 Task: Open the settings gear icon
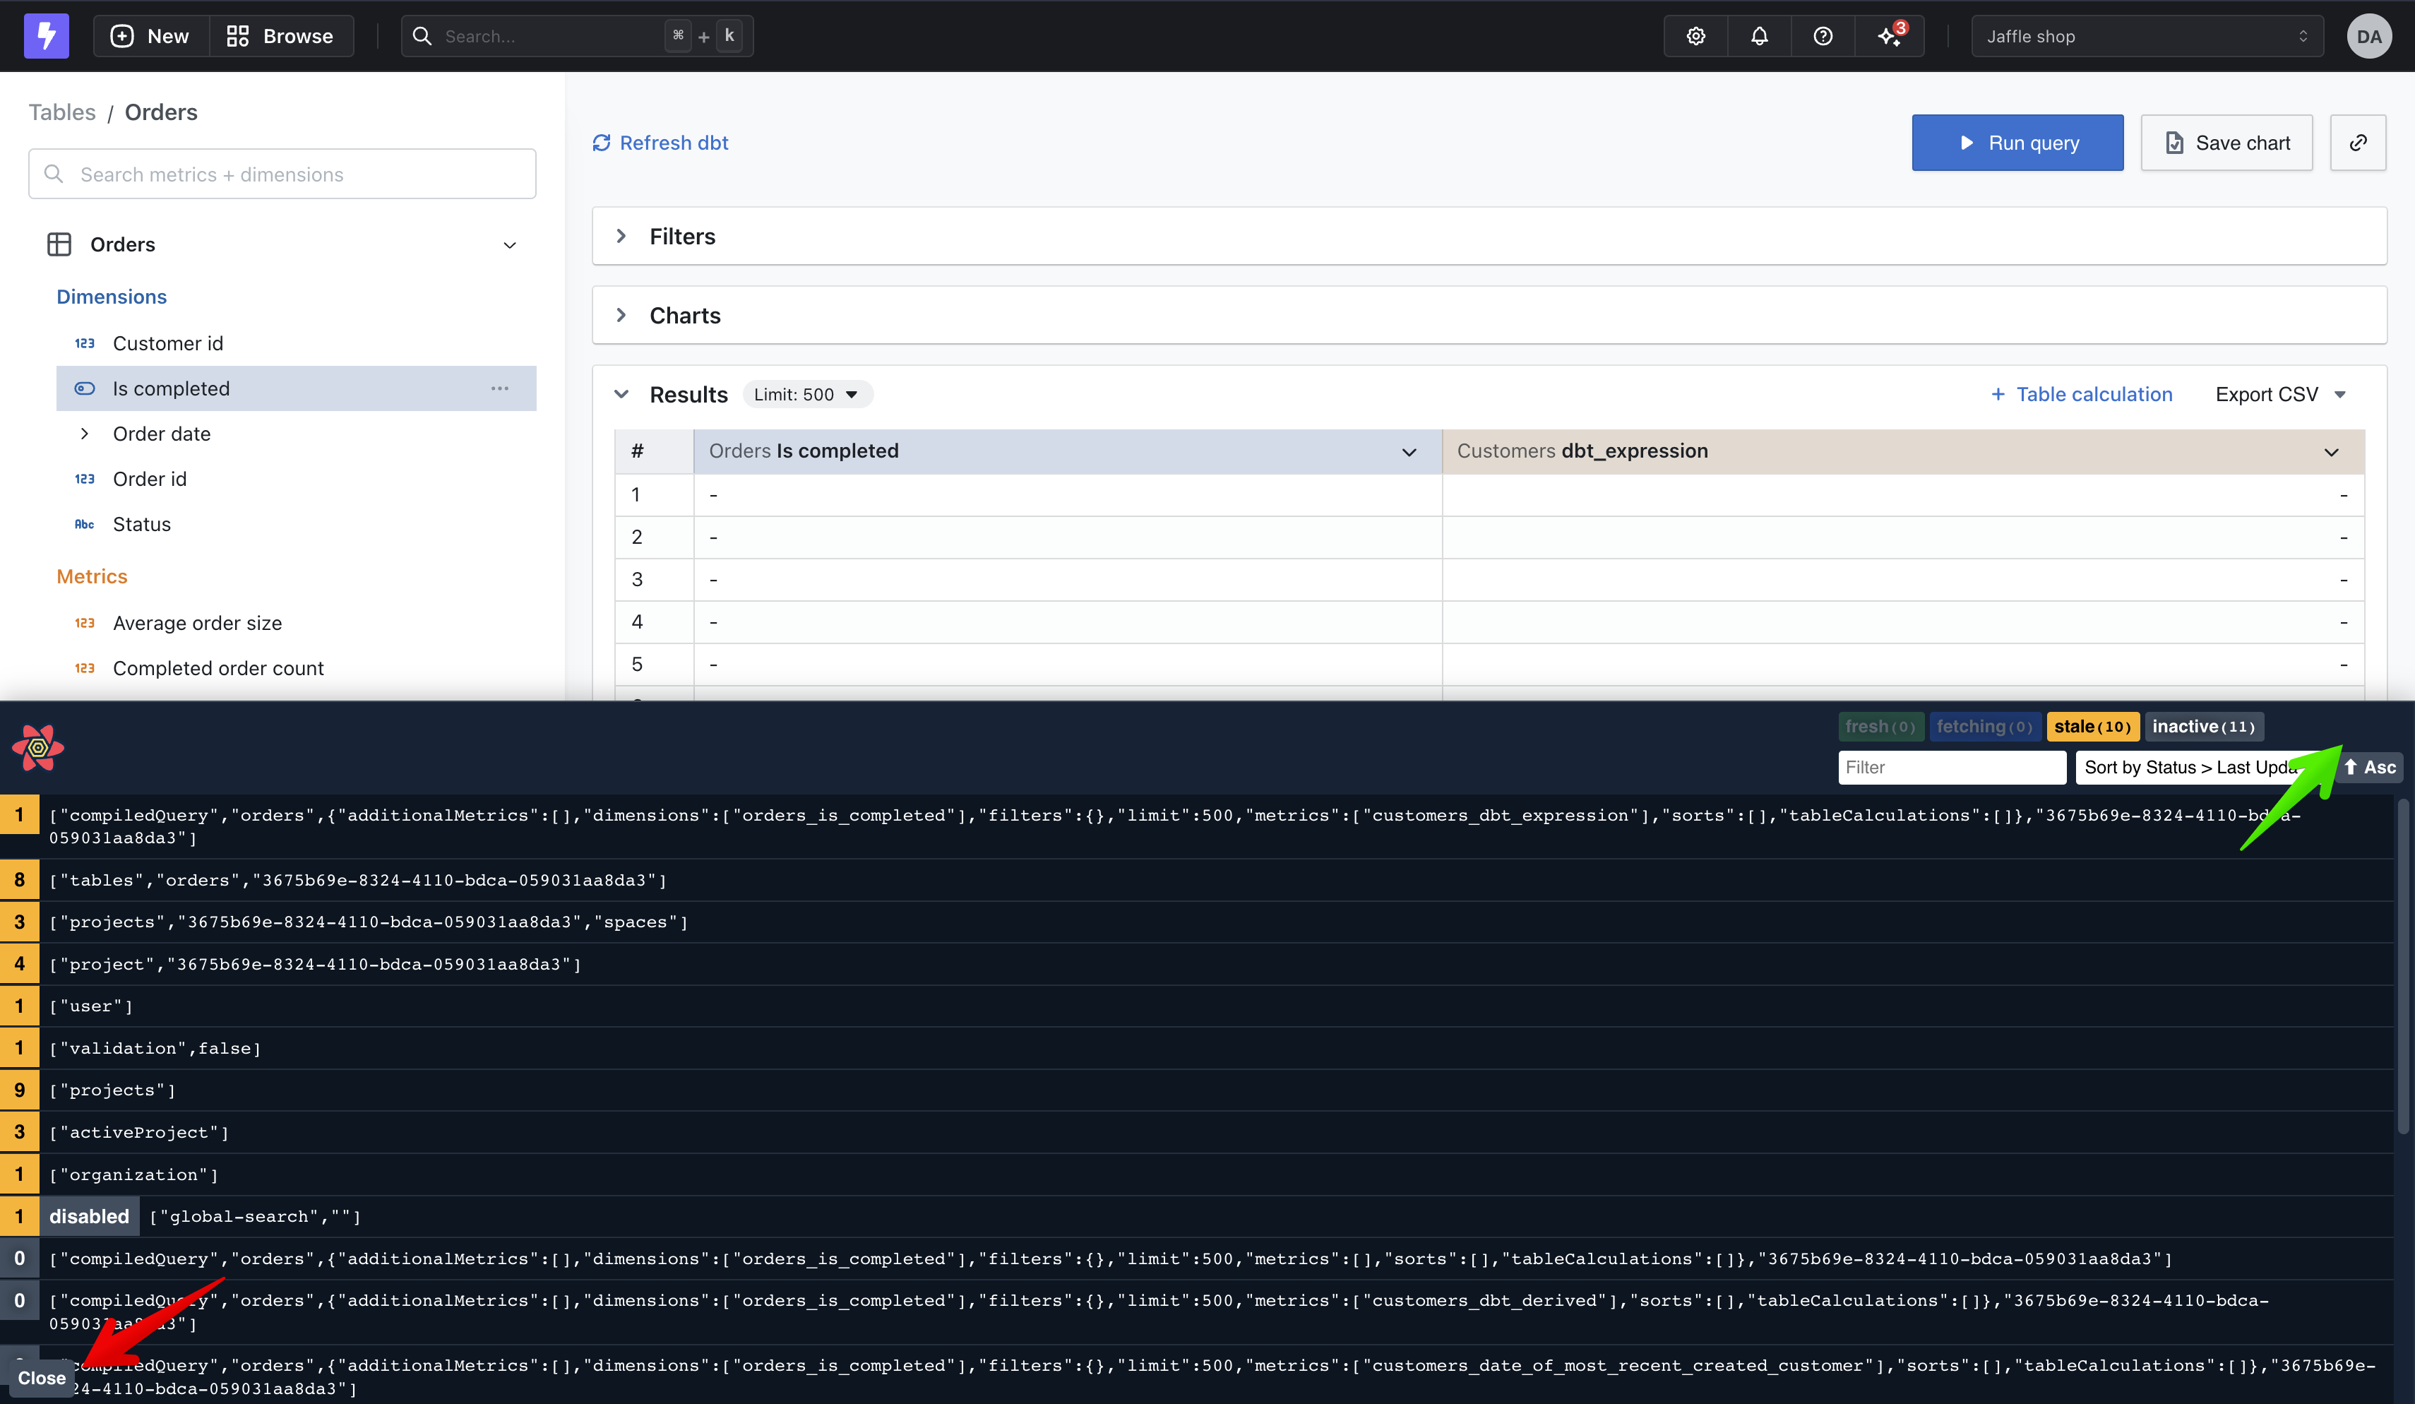tap(1694, 35)
